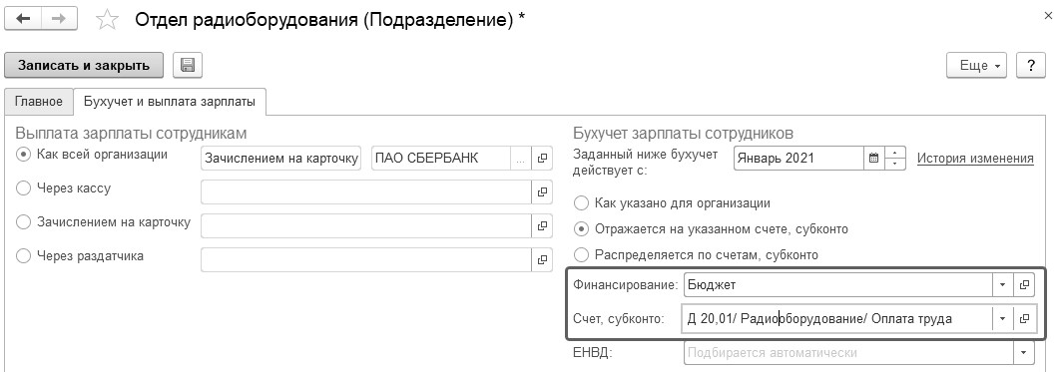
Task: Open the История изменения link
Action: click(x=975, y=159)
